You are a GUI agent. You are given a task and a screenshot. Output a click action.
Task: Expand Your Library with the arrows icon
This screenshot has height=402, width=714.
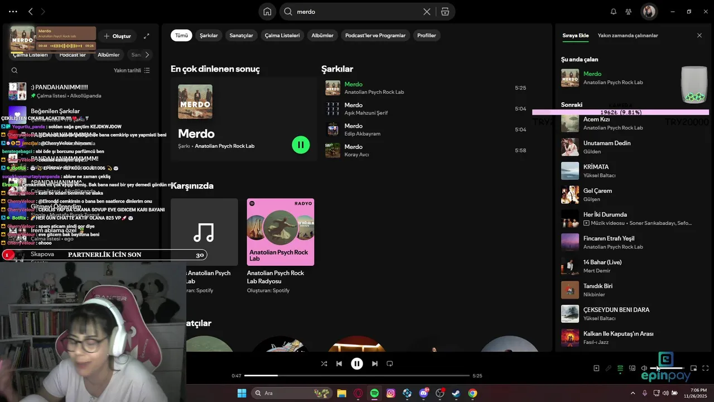[146, 36]
